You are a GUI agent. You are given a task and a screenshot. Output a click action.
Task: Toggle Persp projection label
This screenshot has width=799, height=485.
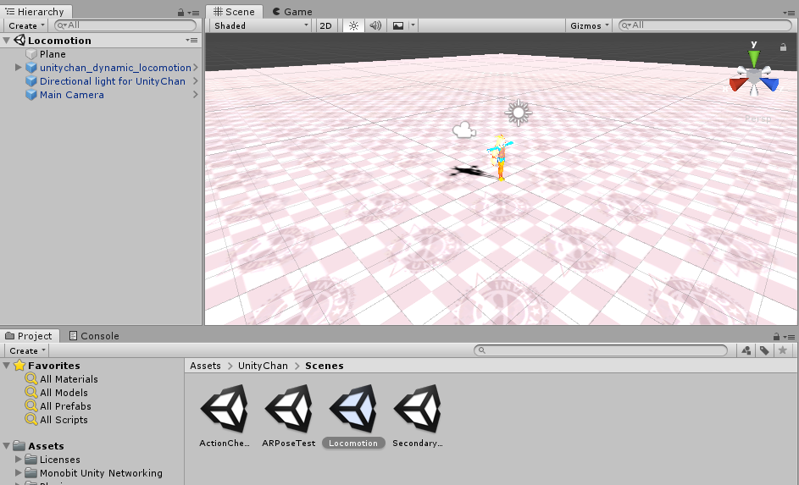(757, 118)
